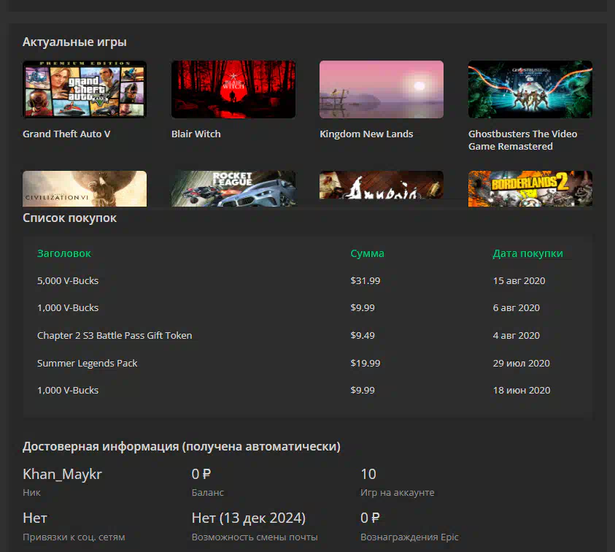Screen dimensions: 615x552
Task: Select the Kingdom New Lands cover image
Action: 382,90
